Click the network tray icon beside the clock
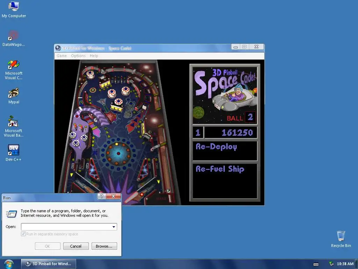 click(331, 264)
